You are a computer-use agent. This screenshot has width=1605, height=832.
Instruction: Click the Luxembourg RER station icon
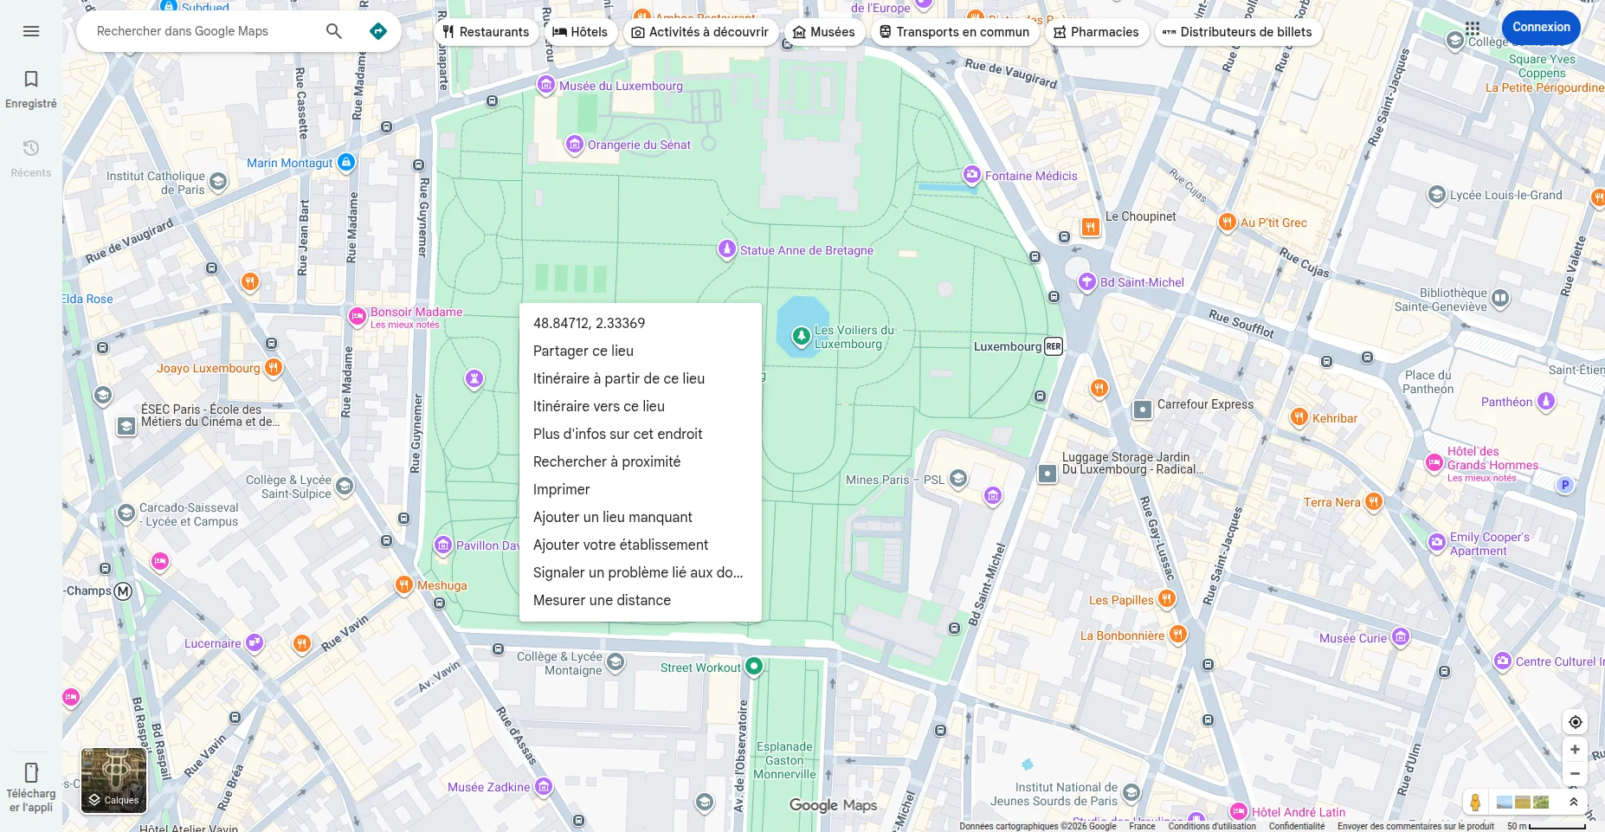pyautogui.click(x=1052, y=346)
